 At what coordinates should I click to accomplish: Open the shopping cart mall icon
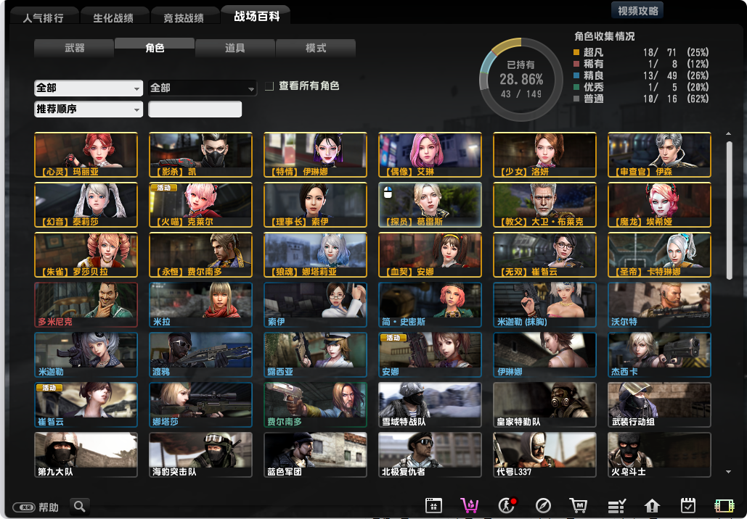(x=579, y=506)
